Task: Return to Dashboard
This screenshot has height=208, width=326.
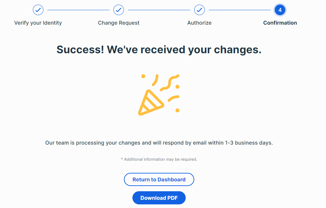Action: click(159, 179)
